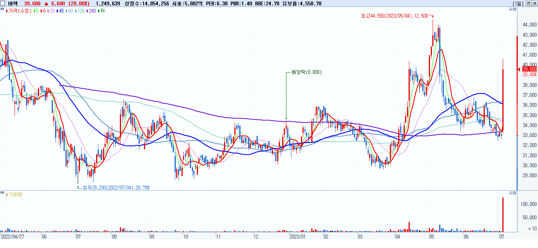Click the 시총:5,882억 market cap text
This screenshot has height=248, width=538.
click(x=187, y=3)
